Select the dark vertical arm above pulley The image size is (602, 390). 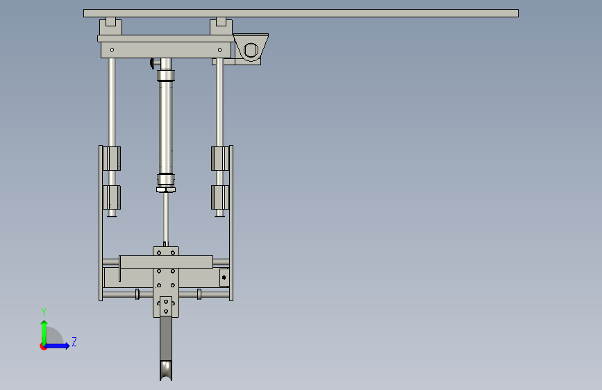[166, 339]
